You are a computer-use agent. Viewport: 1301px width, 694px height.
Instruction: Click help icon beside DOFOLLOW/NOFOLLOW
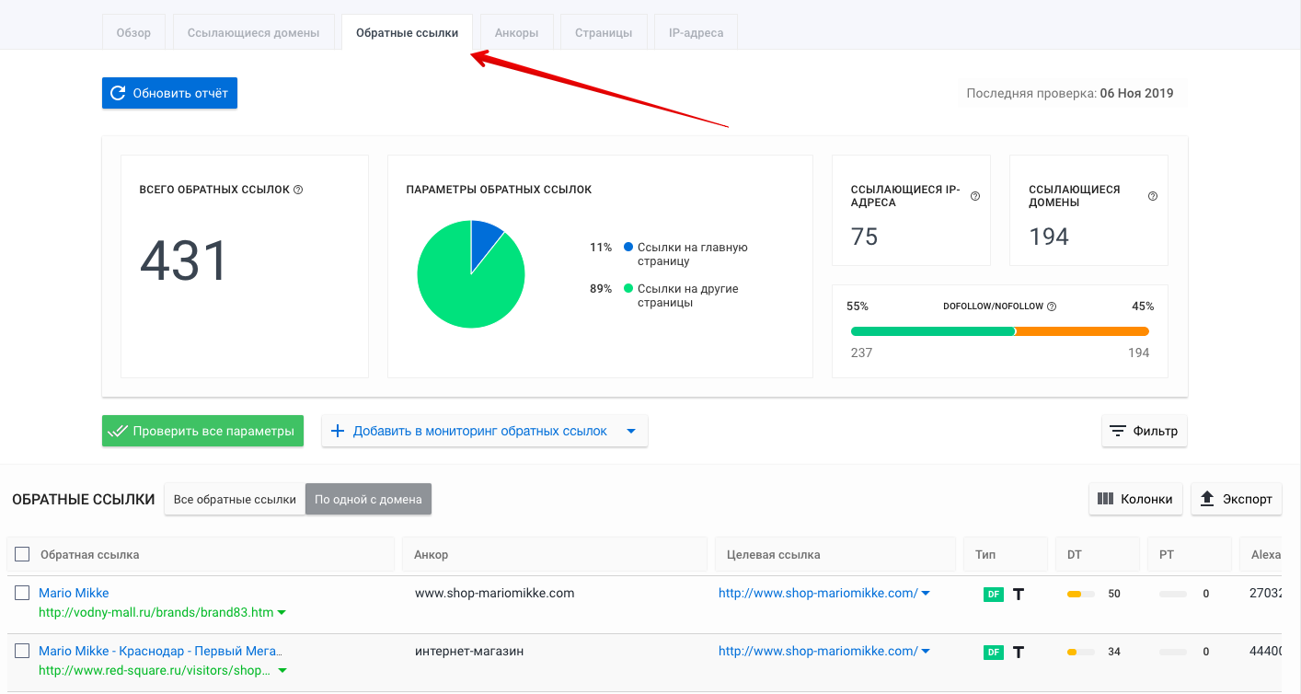[x=1052, y=307]
